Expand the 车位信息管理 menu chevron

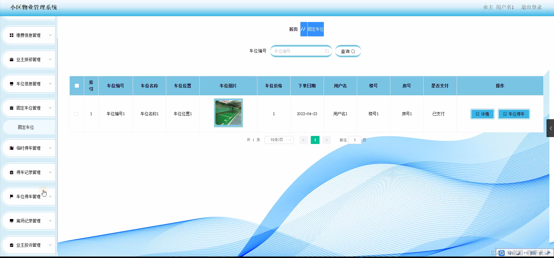tap(50, 84)
